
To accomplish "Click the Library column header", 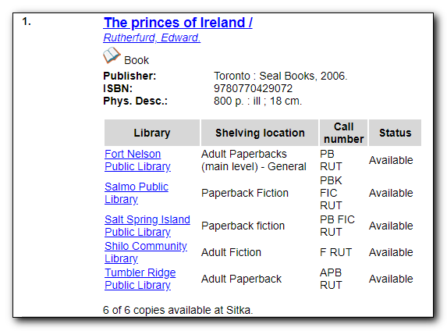I will (x=152, y=133).
